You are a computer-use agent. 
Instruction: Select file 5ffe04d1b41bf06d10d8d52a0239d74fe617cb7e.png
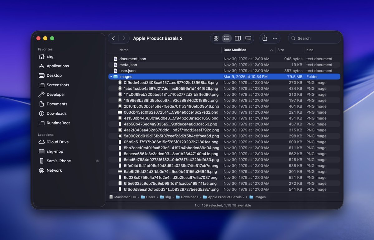tap(224, 165)
